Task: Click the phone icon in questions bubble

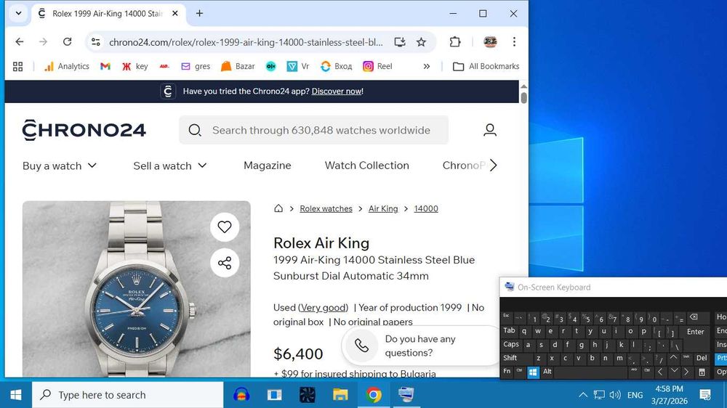Action: click(x=361, y=346)
